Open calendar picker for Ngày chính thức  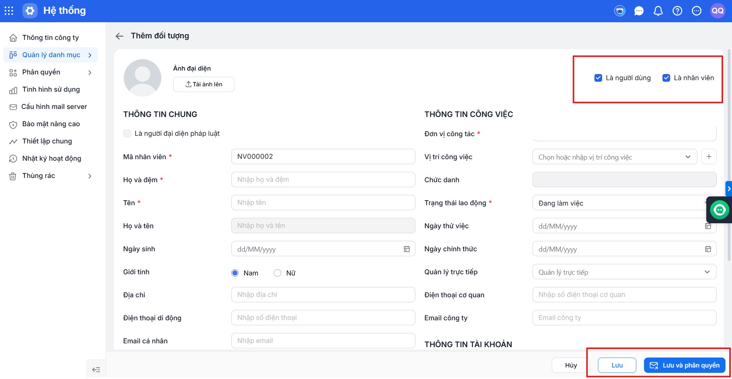pyautogui.click(x=708, y=249)
